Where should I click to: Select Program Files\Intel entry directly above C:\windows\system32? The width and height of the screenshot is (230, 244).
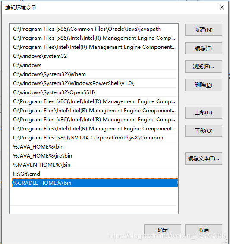click(x=94, y=47)
